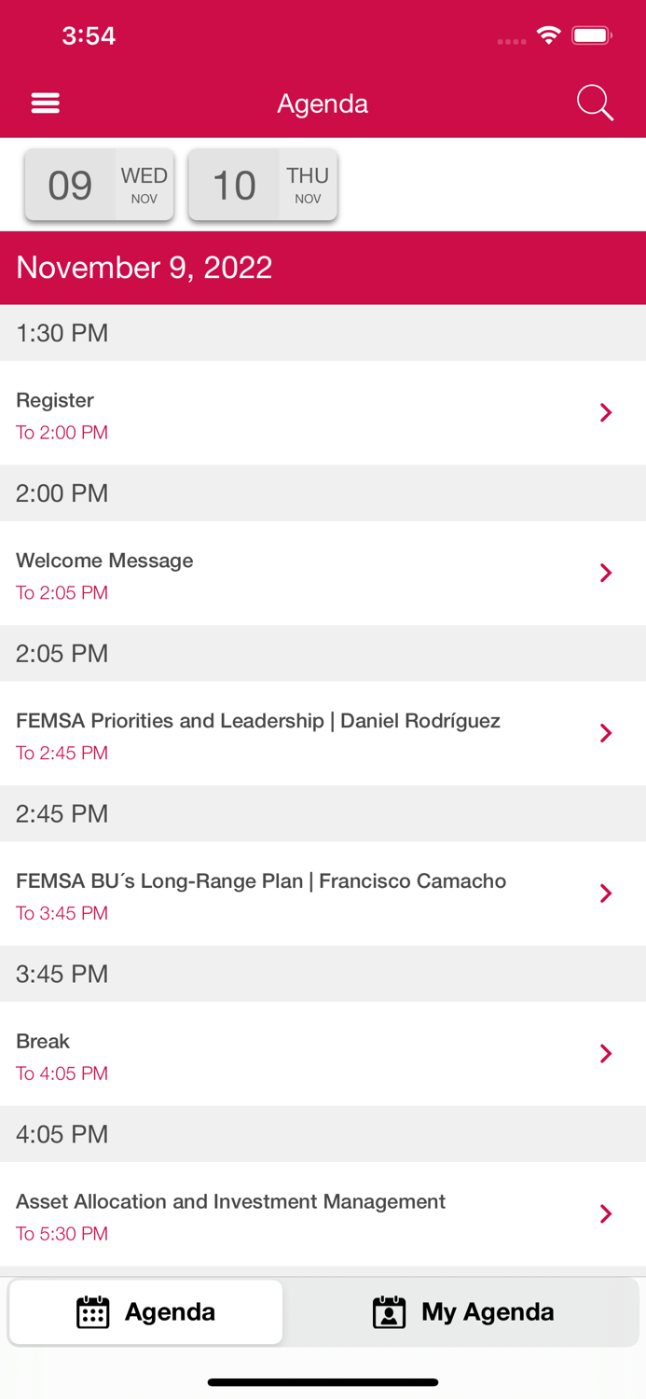Switch to the My Agenda tab
Screen dimensions: 646x1399
(x=463, y=1312)
